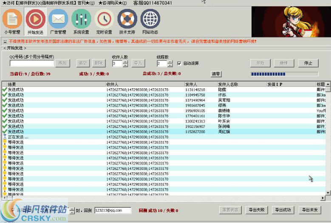Open 广告管理 envelope icon
Screen dimensions: 331x223
pyautogui.click(x=58, y=21)
